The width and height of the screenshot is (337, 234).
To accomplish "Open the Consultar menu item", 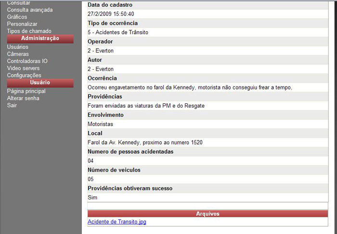I will coord(18,3).
